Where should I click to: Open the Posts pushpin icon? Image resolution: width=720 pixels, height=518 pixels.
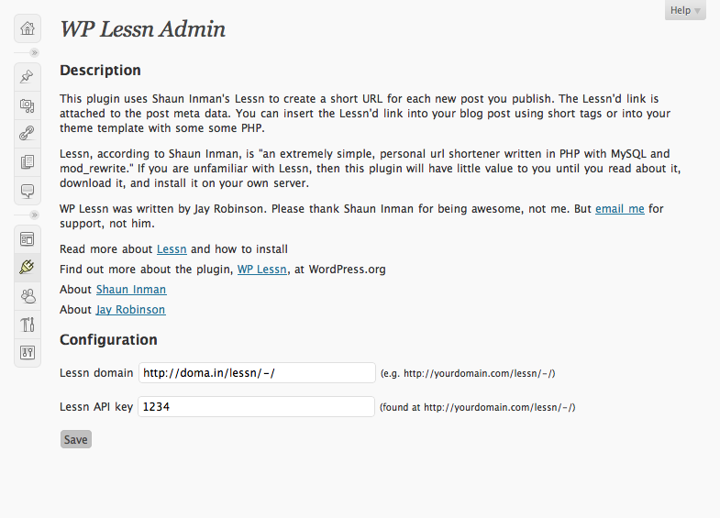[x=28, y=77]
